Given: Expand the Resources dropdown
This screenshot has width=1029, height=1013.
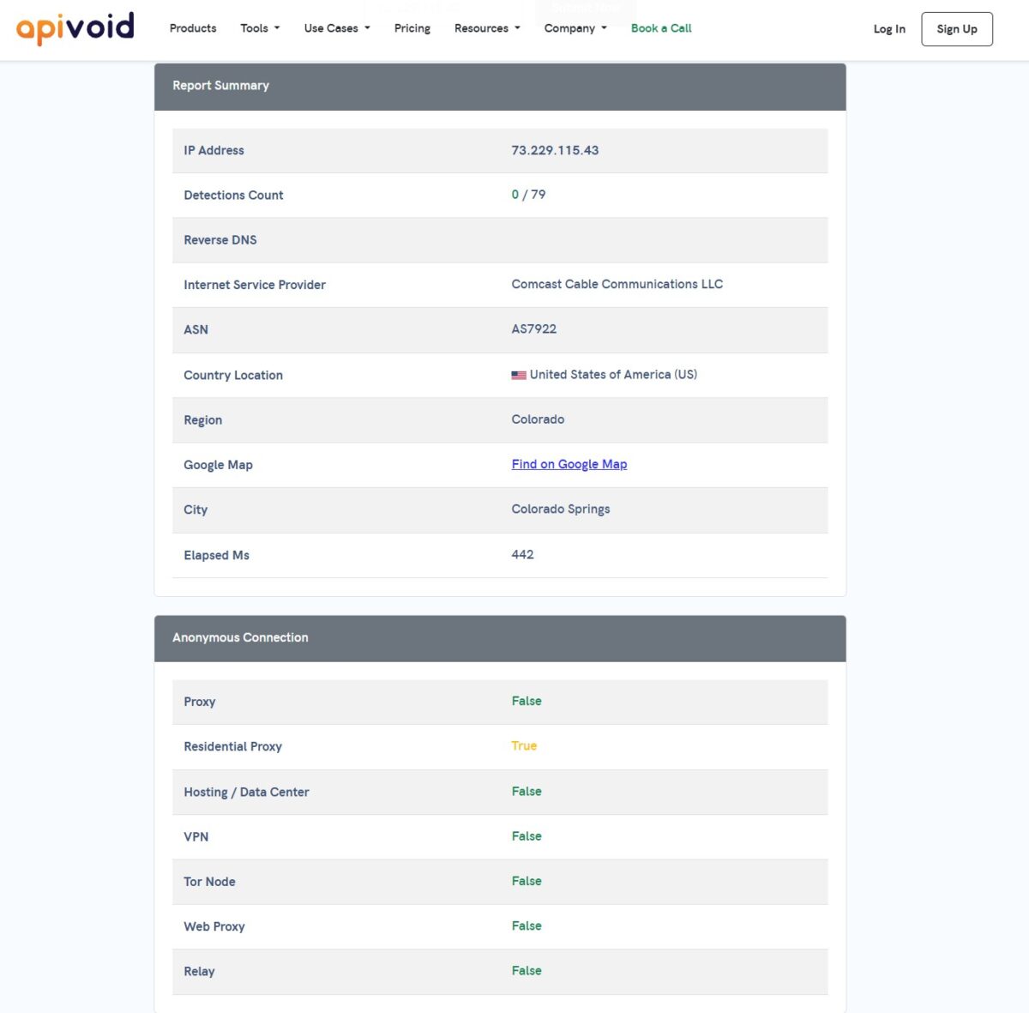Looking at the screenshot, I should point(487,28).
